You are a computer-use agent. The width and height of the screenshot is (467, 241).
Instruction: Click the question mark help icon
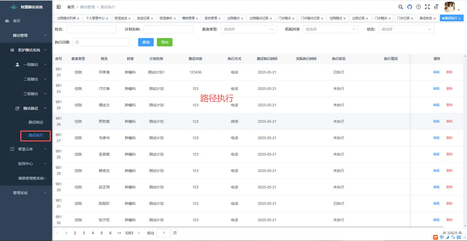tap(418, 7)
